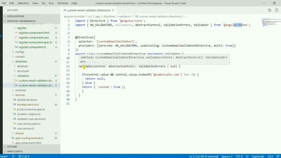Click the TypeScript version 3.8.3
The image size is (281, 158).
pos(270,156)
